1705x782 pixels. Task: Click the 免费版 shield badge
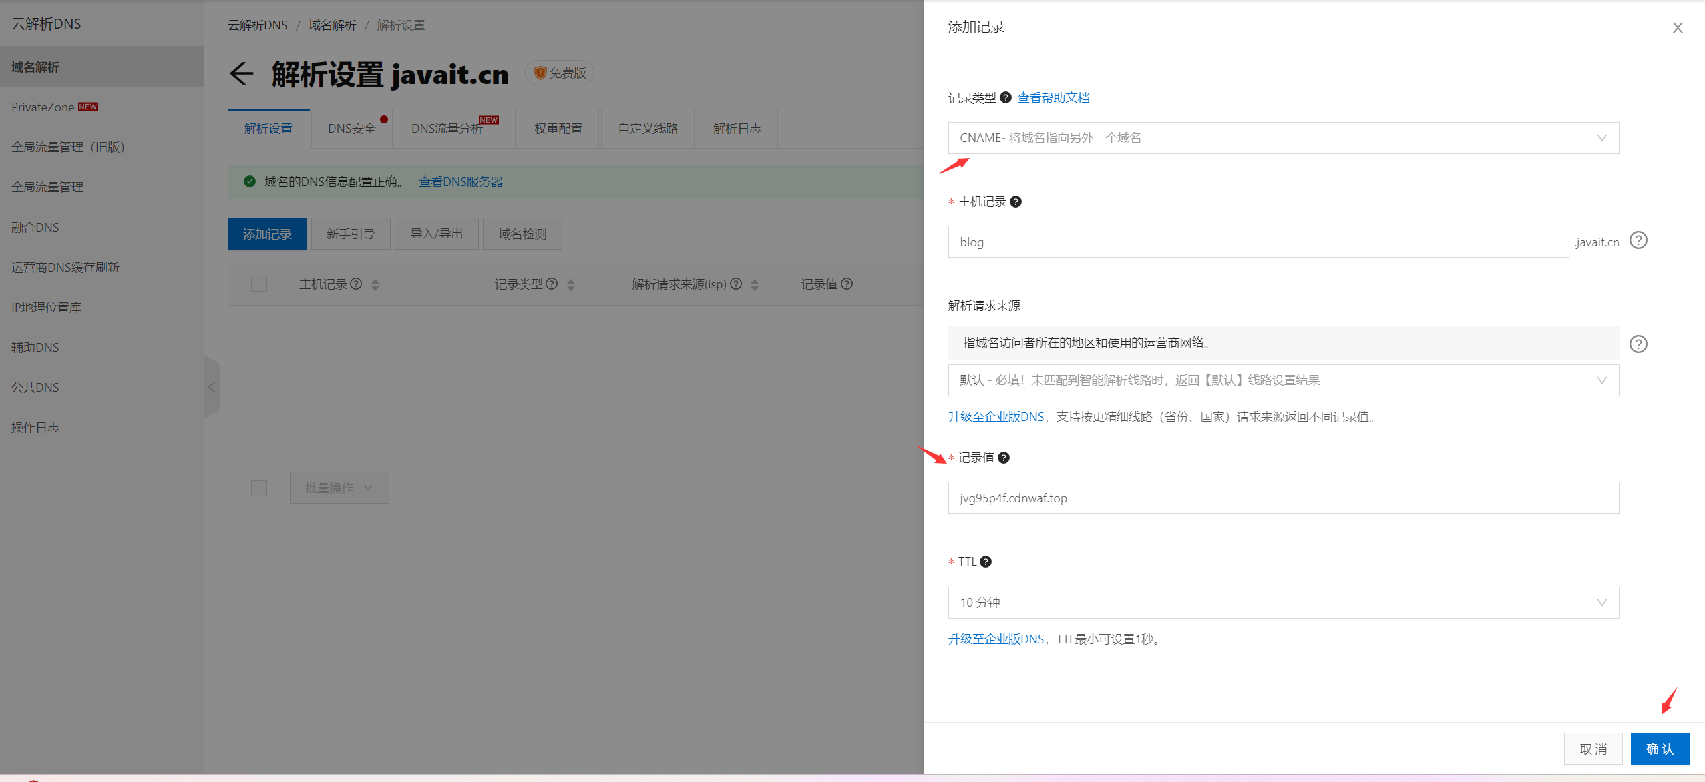pos(560,73)
